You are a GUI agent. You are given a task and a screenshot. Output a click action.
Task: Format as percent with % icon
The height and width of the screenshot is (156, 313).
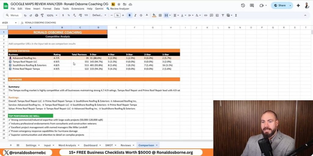[x=69, y=15]
